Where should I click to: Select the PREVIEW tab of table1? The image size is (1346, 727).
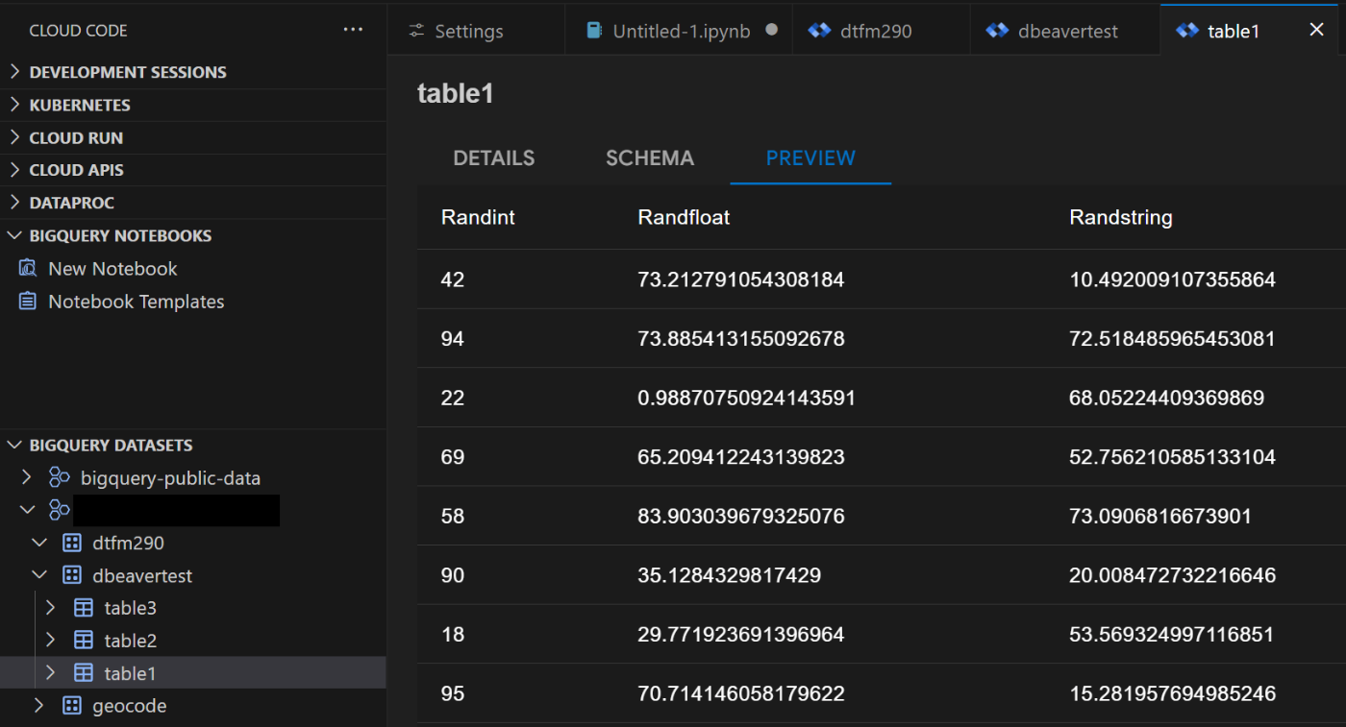pos(810,158)
